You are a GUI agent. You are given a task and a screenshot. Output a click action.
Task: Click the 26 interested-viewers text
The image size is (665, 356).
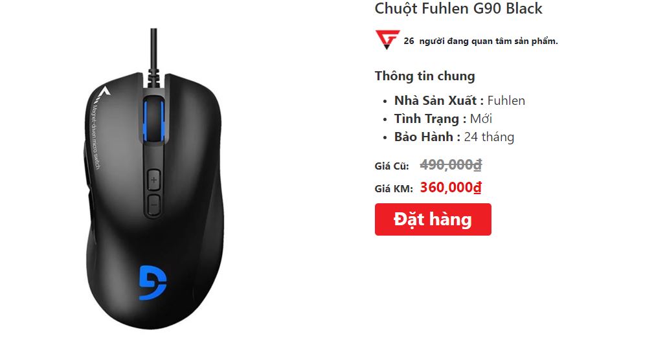[x=481, y=41]
